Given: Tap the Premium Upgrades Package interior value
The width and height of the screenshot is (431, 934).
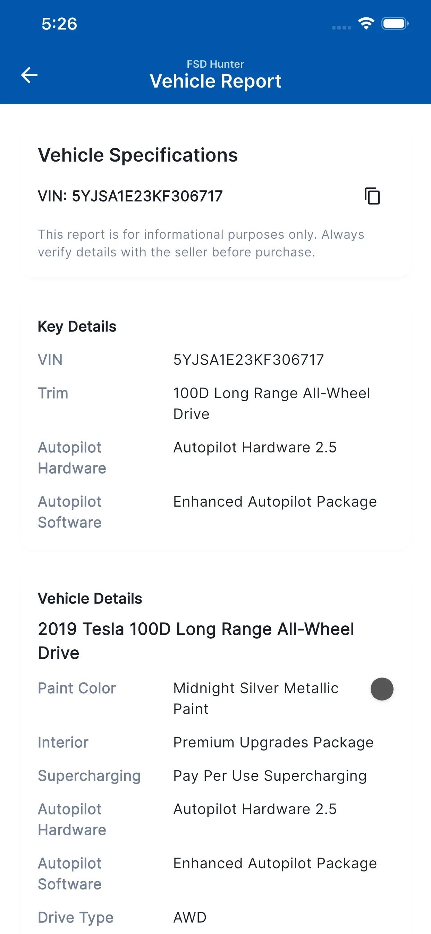Looking at the screenshot, I should (273, 743).
